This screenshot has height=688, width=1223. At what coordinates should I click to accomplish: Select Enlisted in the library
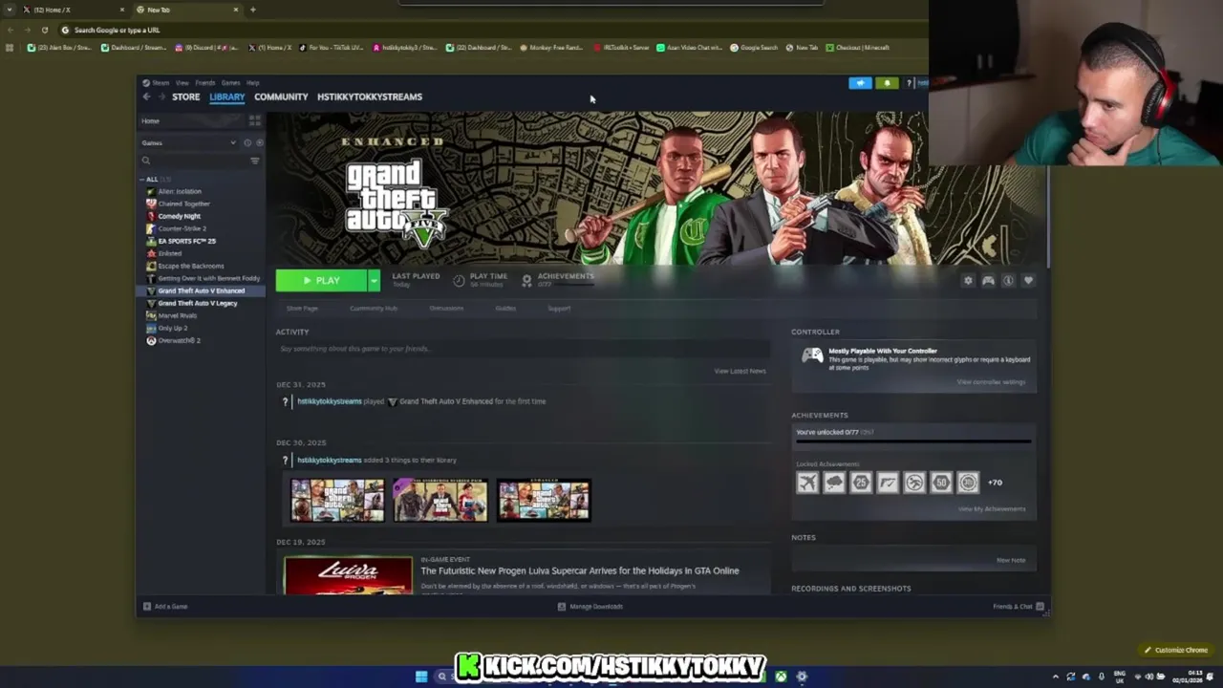[169, 253]
